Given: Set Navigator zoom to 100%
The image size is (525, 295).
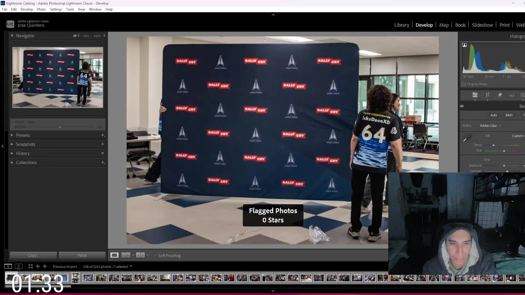Looking at the screenshot, I should 86,36.
